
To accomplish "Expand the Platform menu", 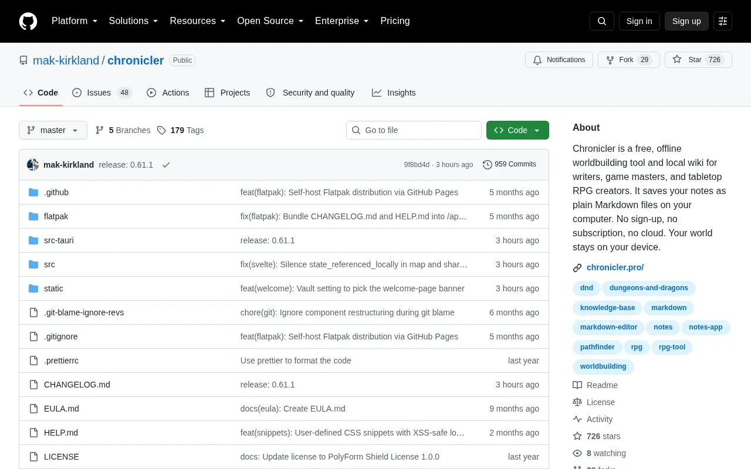I will coord(74,21).
